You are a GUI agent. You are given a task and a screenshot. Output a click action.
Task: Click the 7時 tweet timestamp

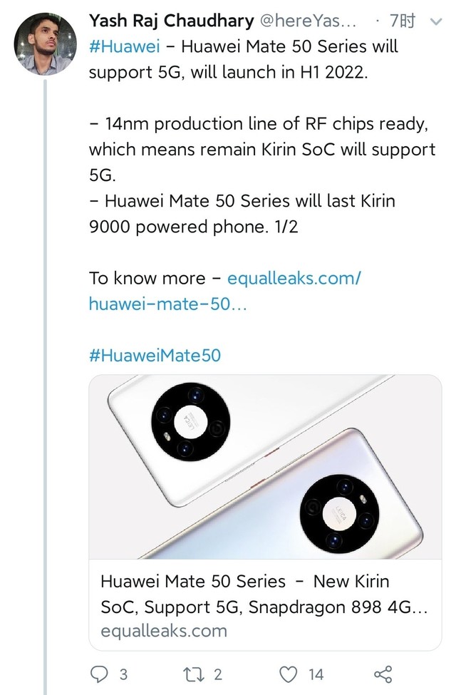(403, 22)
